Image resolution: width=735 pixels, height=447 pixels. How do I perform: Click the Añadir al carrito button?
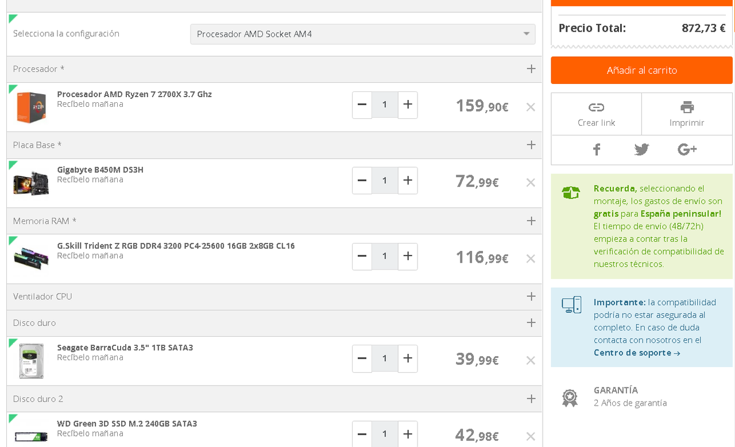click(642, 70)
